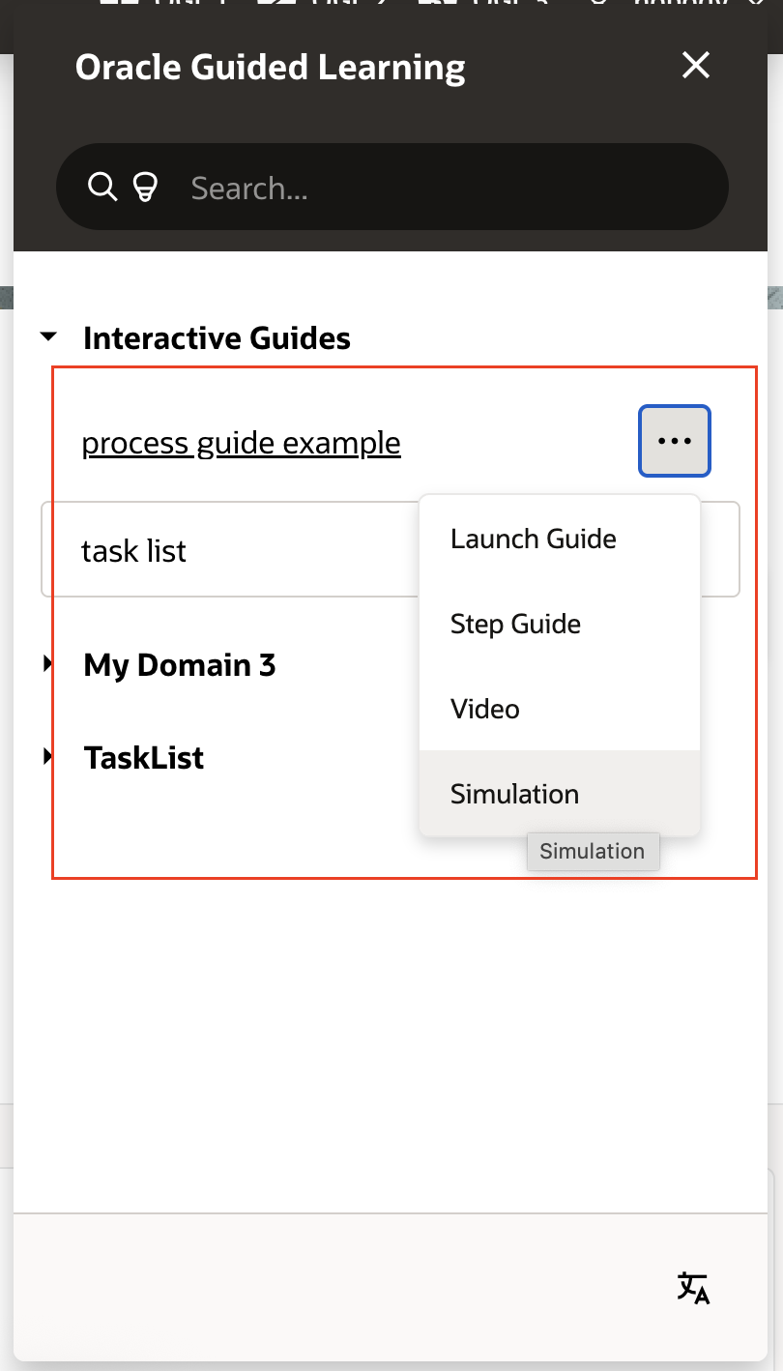
Task: Click the search magnifier icon
Action: [x=101, y=186]
